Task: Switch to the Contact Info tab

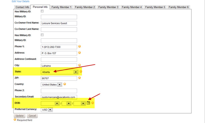Action: click(x=22, y=7)
